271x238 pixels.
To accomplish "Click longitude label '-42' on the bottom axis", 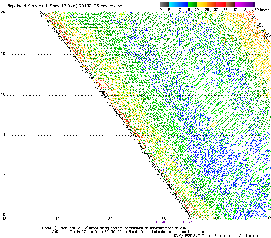I will pyautogui.click(x=56, y=219).
